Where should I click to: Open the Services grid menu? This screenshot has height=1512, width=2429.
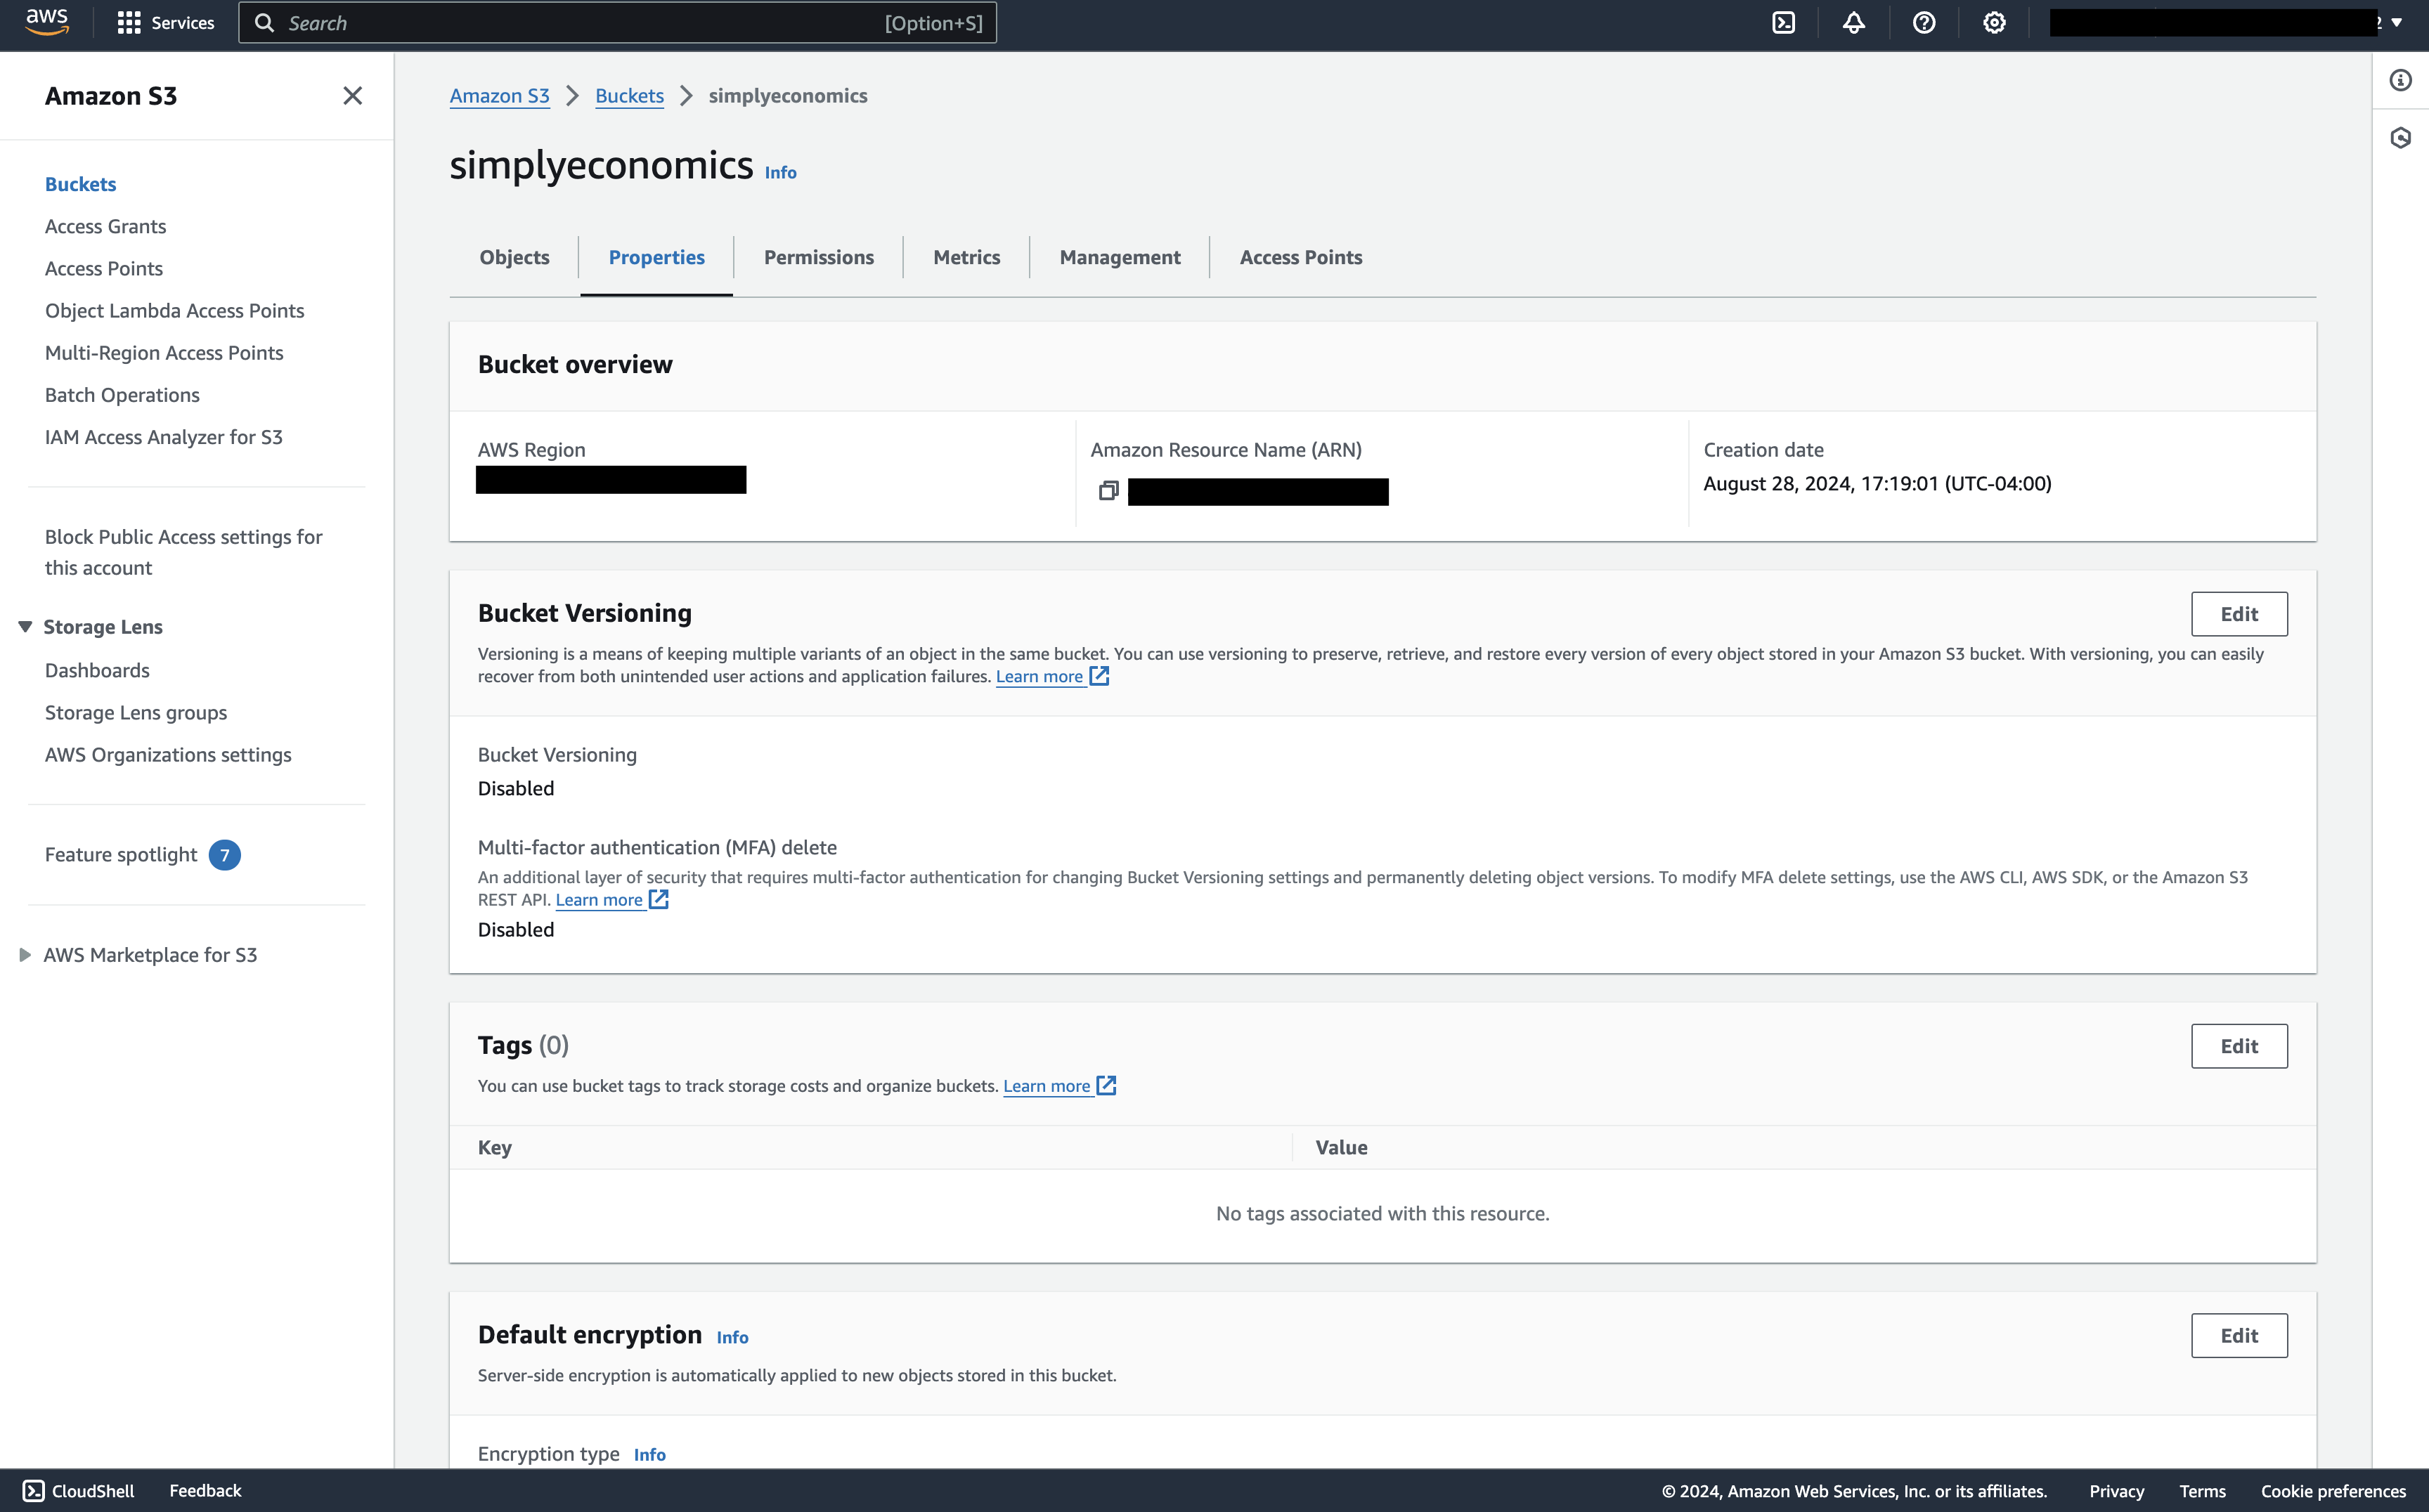pos(129,23)
